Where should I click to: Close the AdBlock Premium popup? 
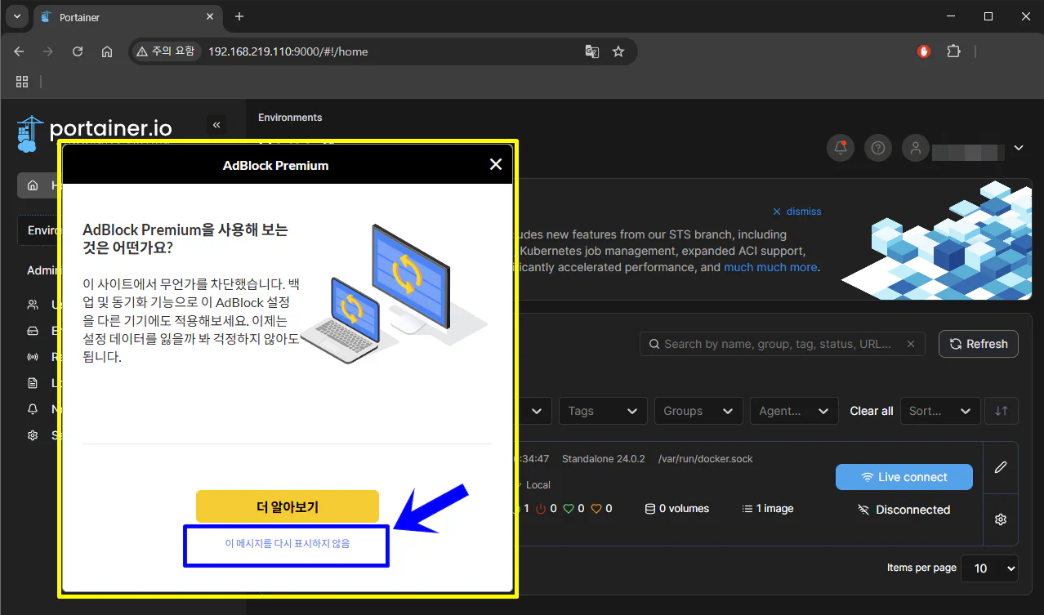[x=495, y=164]
